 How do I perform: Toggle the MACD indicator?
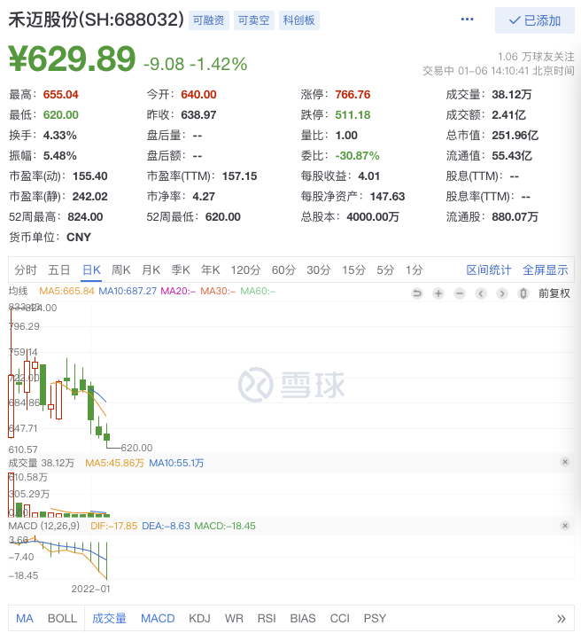pyautogui.click(x=158, y=619)
